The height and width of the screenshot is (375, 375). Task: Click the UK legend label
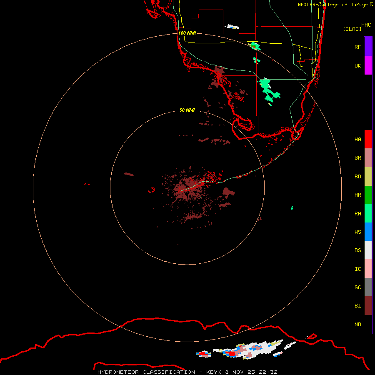pyautogui.click(x=357, y=65)
